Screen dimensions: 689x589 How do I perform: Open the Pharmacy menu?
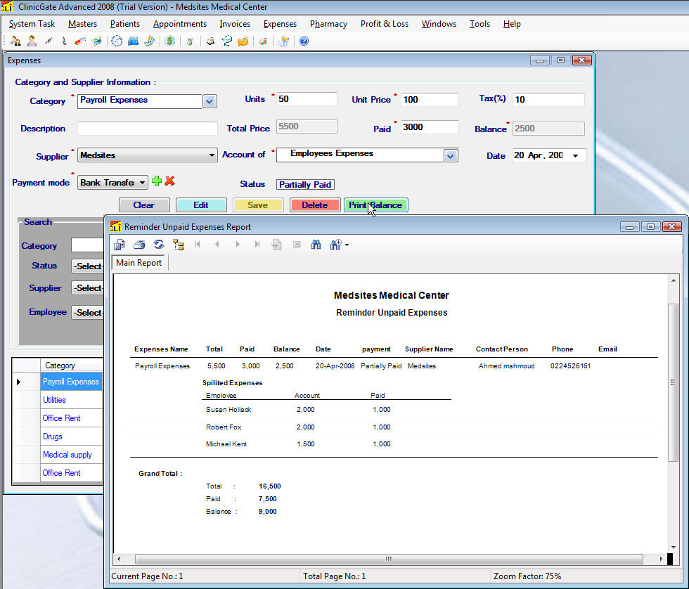click(329, 24)
